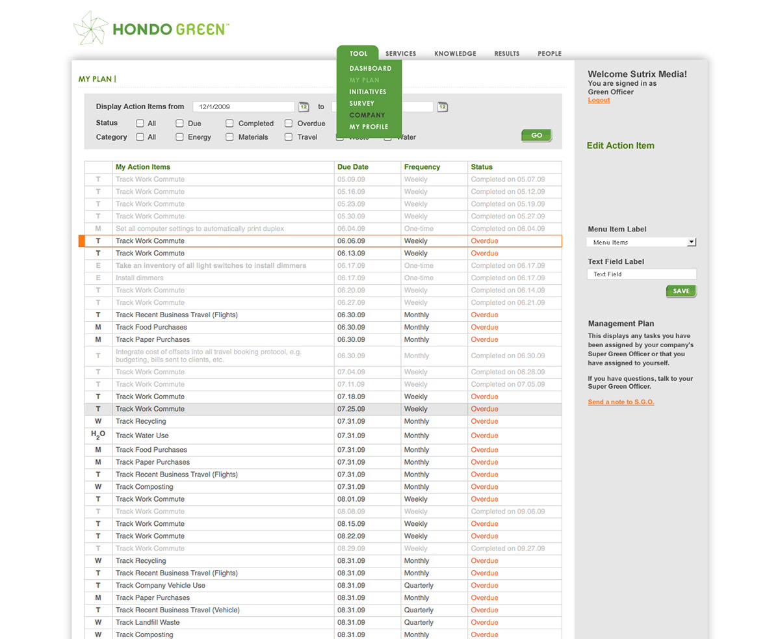Click the W icon beside Track Landfill Waste
This screenshot has width=780, height=639.
coord(98,623)
